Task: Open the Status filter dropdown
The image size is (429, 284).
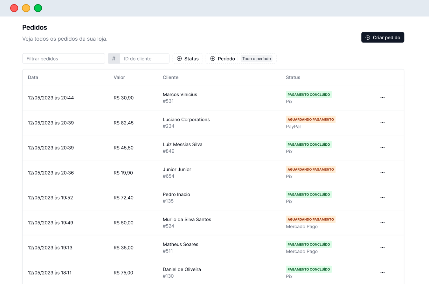Action: (188, 59)
